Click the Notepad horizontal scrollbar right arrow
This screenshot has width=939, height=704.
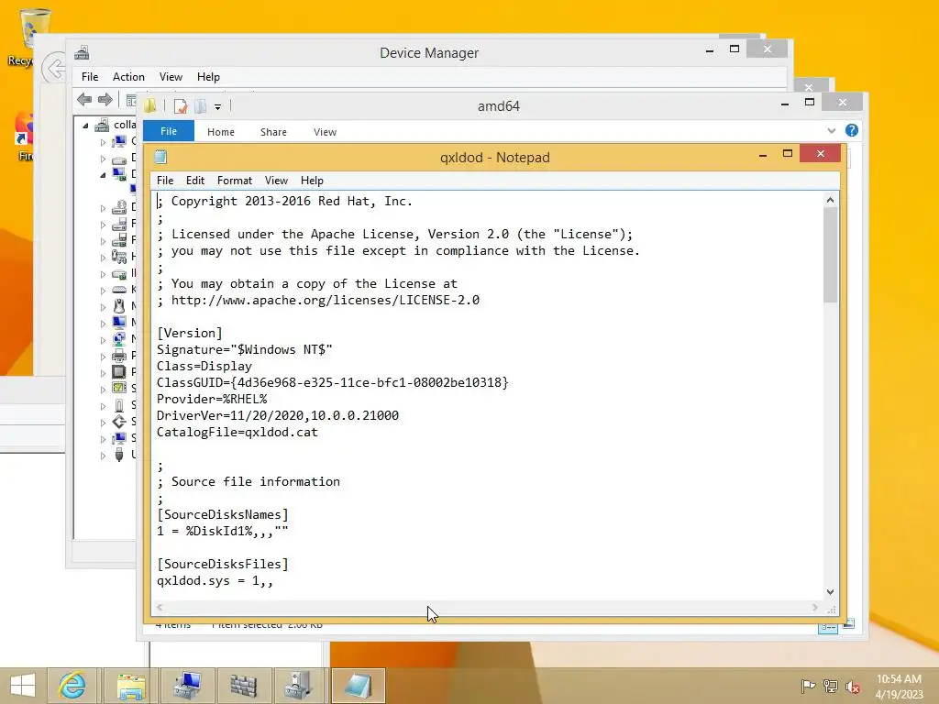(814, 607)
